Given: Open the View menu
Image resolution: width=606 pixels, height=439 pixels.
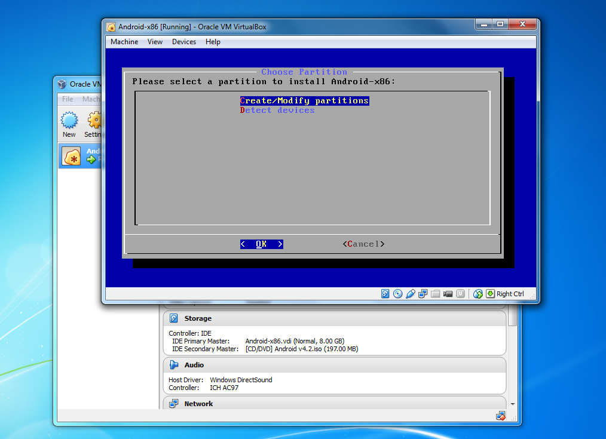Looking at the screenshot, I should pyautogui.click(x=155, y=42).
